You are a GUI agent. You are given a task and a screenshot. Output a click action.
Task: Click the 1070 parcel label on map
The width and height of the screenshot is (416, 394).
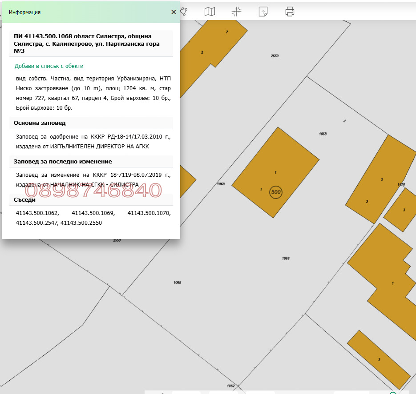(401, 184)
